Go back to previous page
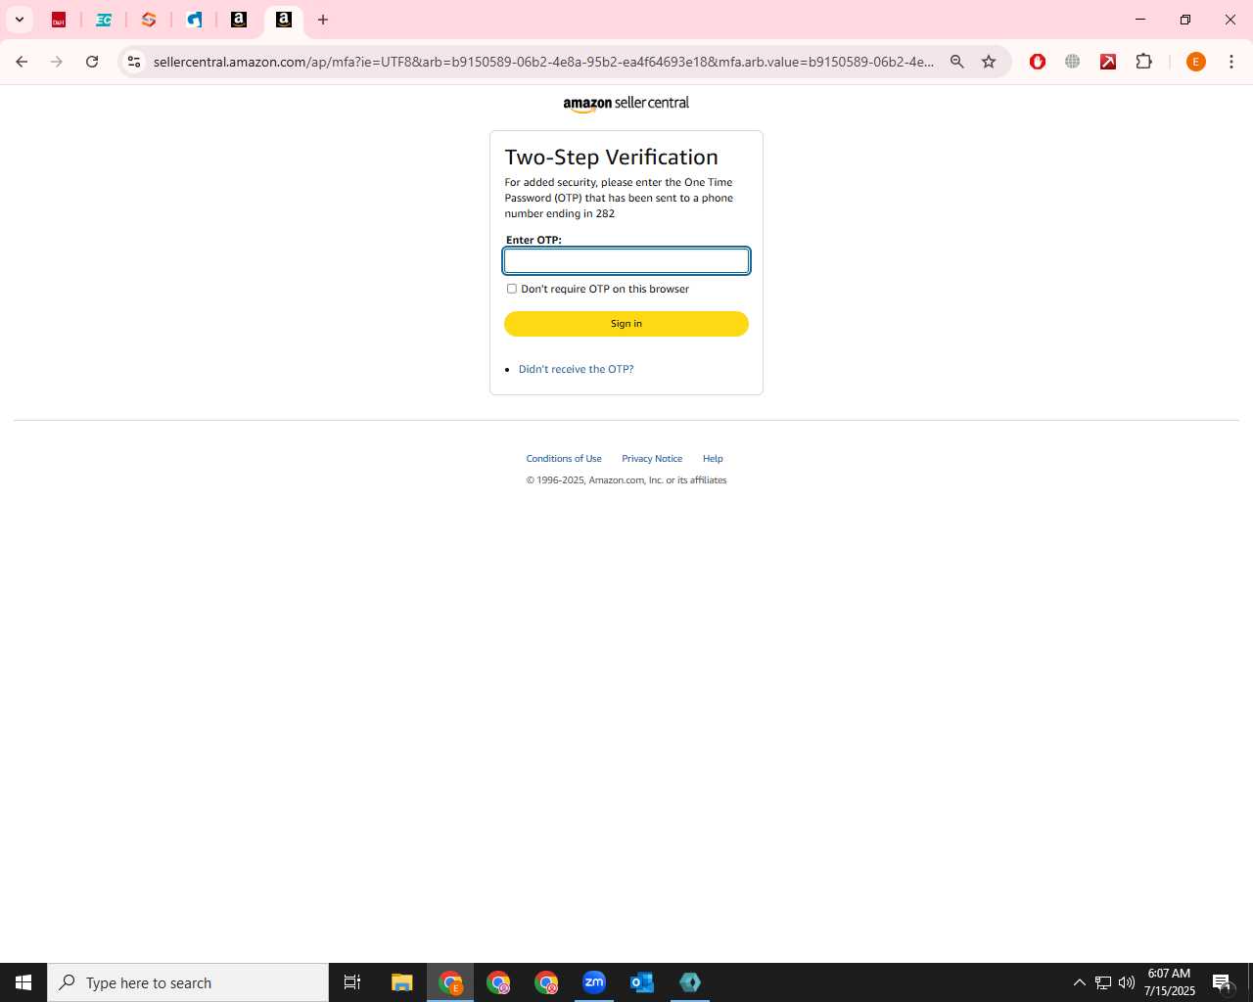This screenshot has width=1253, height=1002. [22, 62]
